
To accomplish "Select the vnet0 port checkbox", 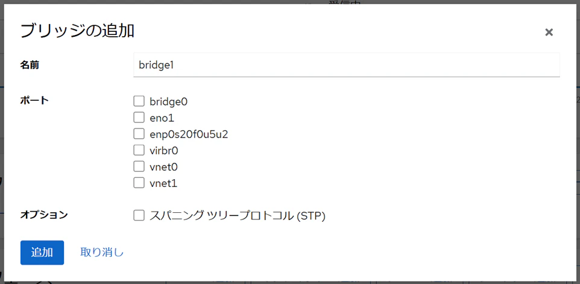I will tap(139, 167).
